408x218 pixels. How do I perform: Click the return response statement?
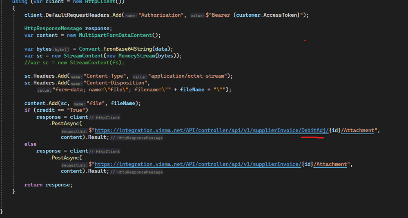(x=49, y=184)
